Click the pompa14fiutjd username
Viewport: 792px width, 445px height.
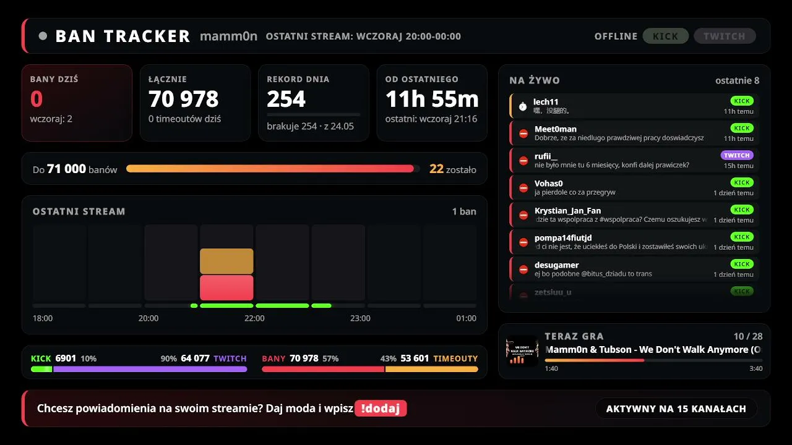(x=563, y=238)
